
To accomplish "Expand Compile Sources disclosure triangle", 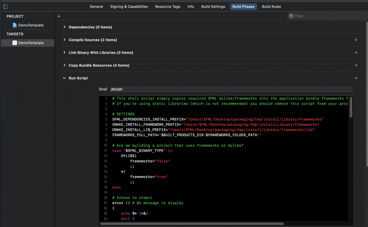I will point(64,40).
